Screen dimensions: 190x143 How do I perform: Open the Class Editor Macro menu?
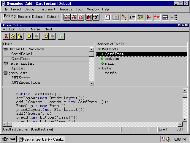click(35, 29)
